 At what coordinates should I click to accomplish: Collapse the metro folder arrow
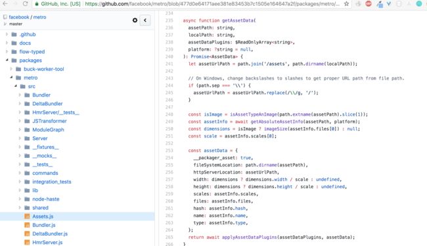tap(11, 78)
